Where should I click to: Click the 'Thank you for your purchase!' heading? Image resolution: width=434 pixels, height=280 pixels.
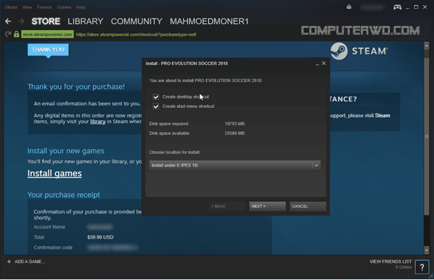click(x=76, y=86)
